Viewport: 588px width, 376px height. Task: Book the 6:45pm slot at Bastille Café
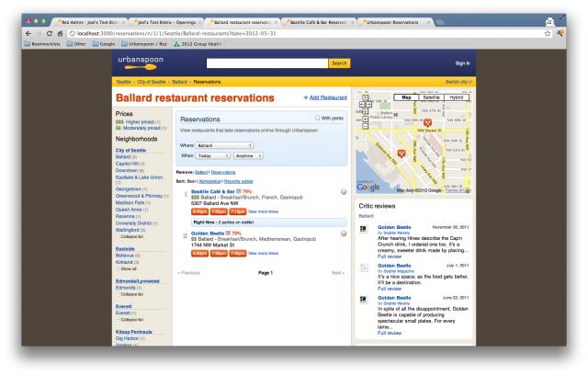(x=199, y=211)
